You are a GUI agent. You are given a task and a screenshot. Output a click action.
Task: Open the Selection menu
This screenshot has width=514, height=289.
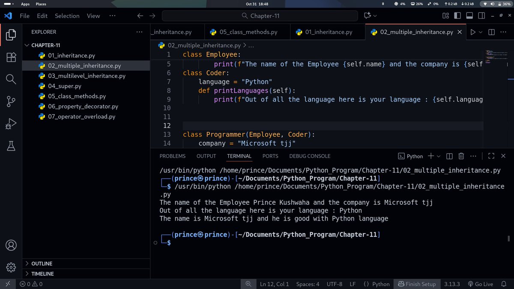click(x=67, y=16)
